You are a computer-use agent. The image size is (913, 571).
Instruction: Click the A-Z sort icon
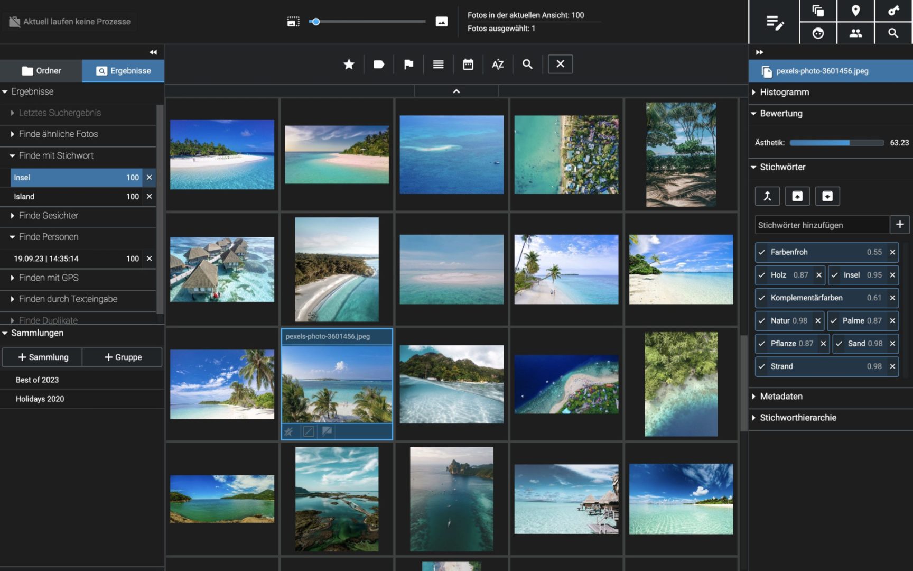tap(497, 65)
